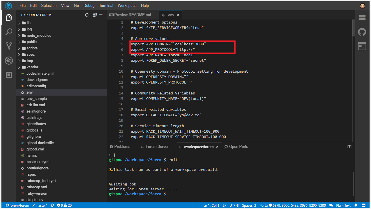This screenshot has height=209, width=371.
Task: Open the Help menu
Action: tap(145, 5)
